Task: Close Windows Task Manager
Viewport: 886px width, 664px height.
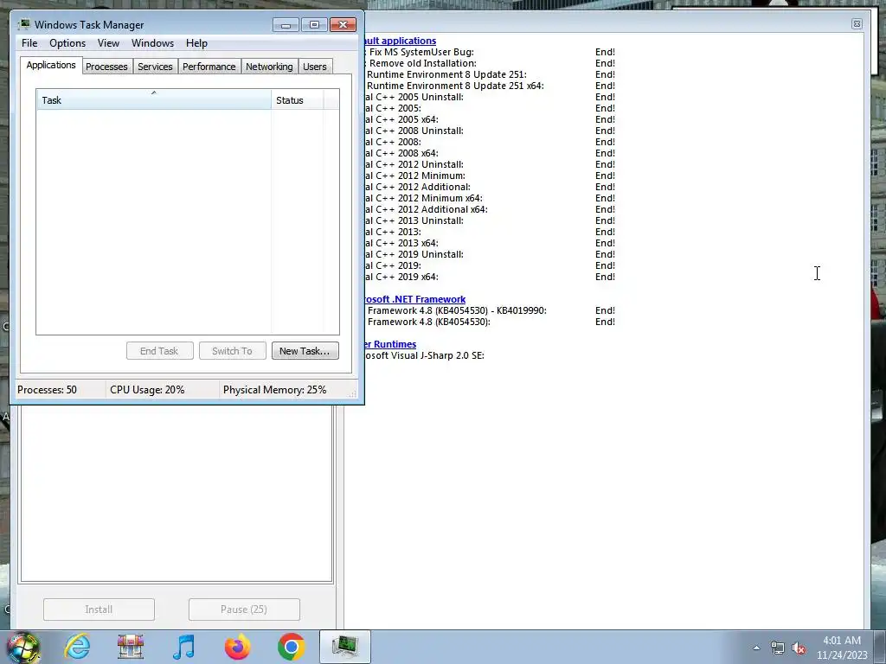Action: [343, 24]
